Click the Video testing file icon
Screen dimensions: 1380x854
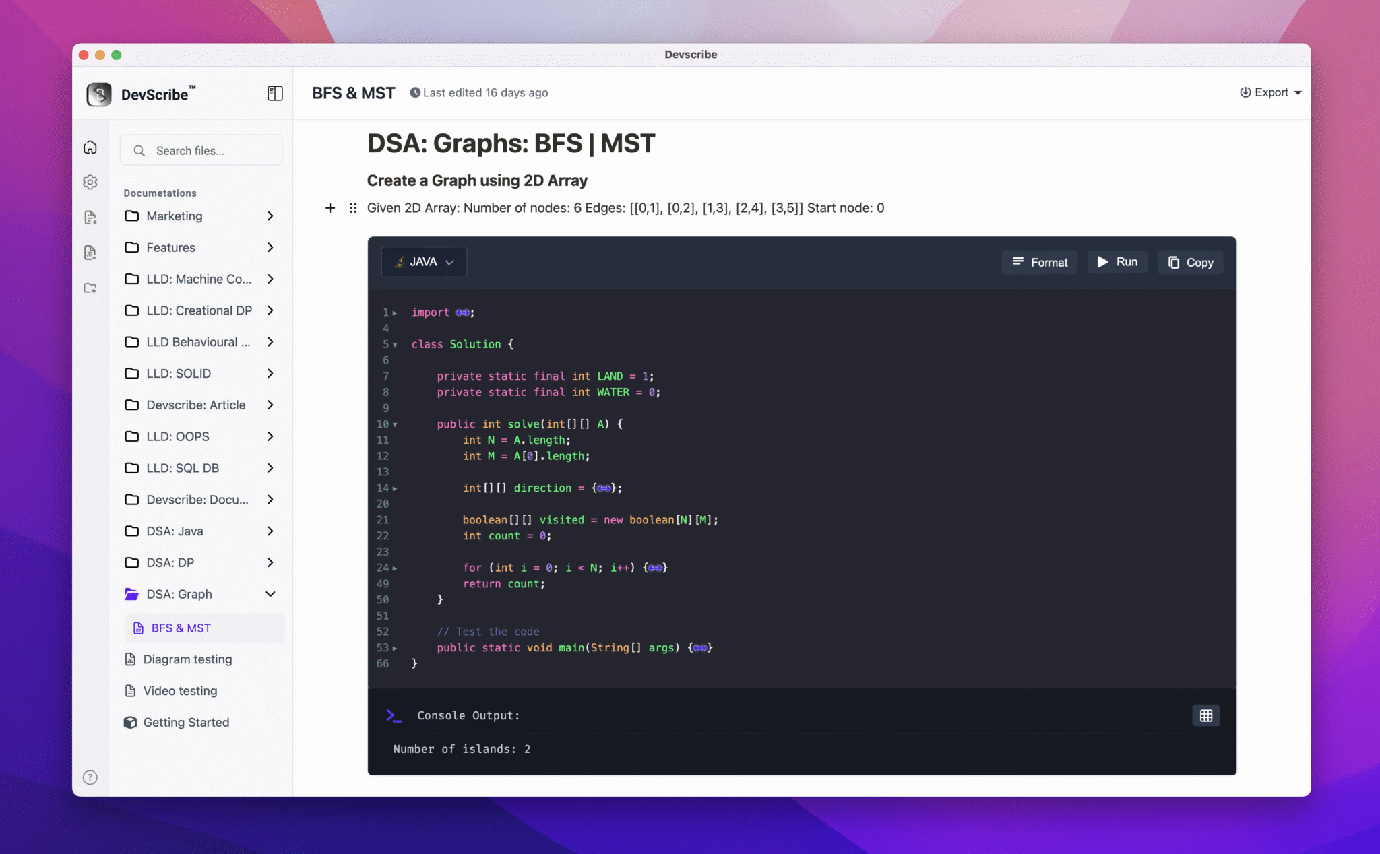[x=130, y=691]
